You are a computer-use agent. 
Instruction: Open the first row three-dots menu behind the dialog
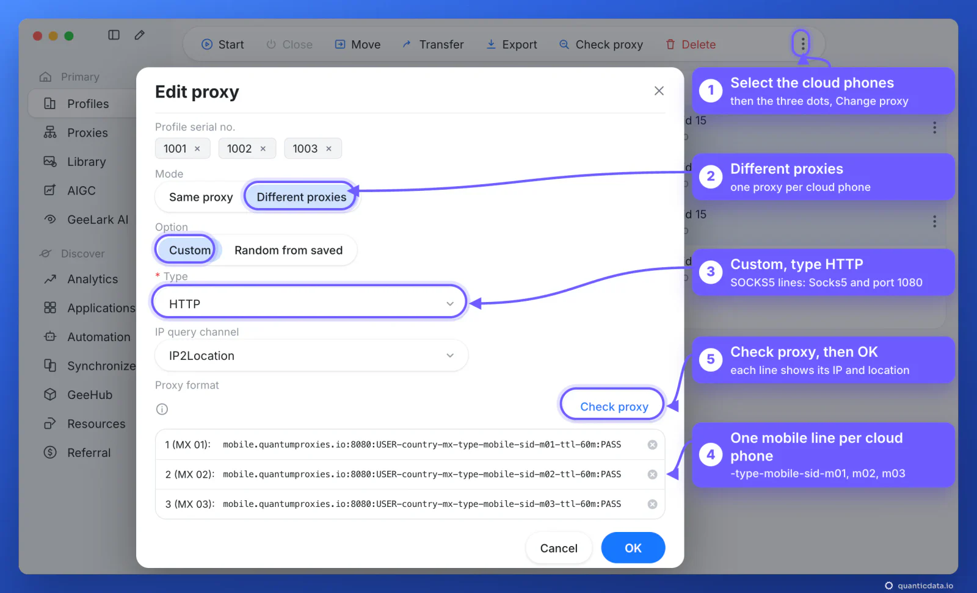pos(934,128)
